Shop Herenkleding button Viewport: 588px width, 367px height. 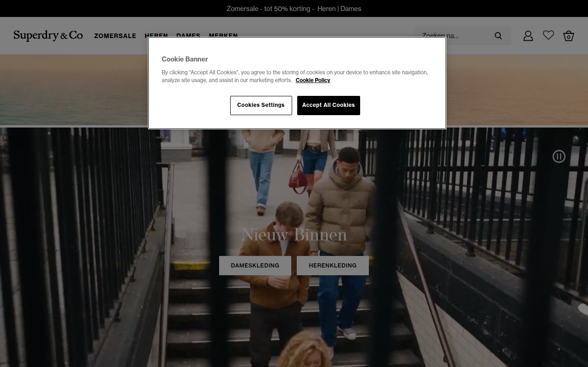tap(333, 266)
